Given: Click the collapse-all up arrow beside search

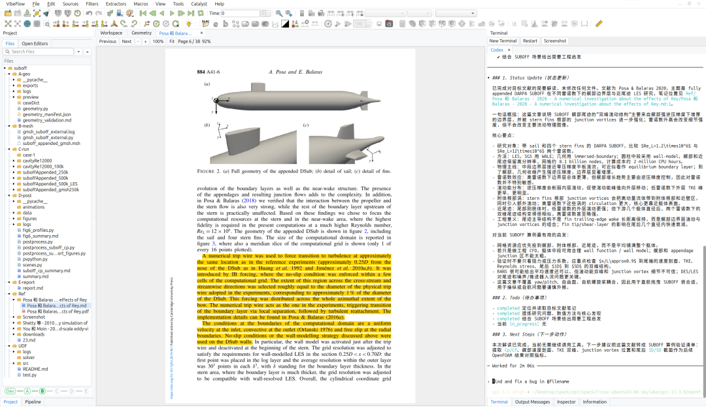Looking at the screenshot, I should click(88, 52).
